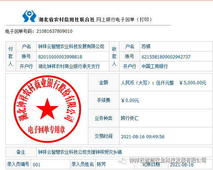This screenshot has width=213, height=170.
Task: Click the bookkeeping date 2021-08-16
Action: pos(182,165)
